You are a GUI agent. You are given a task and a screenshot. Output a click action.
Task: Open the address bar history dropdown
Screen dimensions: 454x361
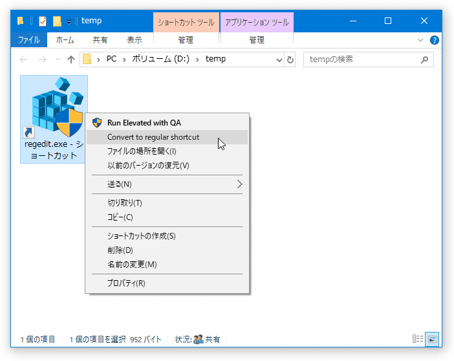(x=279, y=60)
